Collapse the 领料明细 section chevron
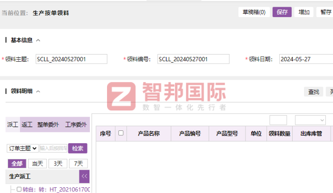The image size is (333, 193). pos(38,92)
